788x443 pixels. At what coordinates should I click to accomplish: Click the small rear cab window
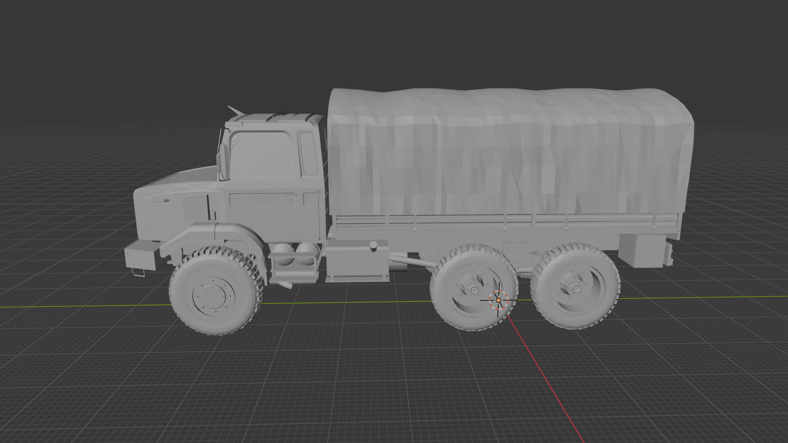tap(308, 153)
